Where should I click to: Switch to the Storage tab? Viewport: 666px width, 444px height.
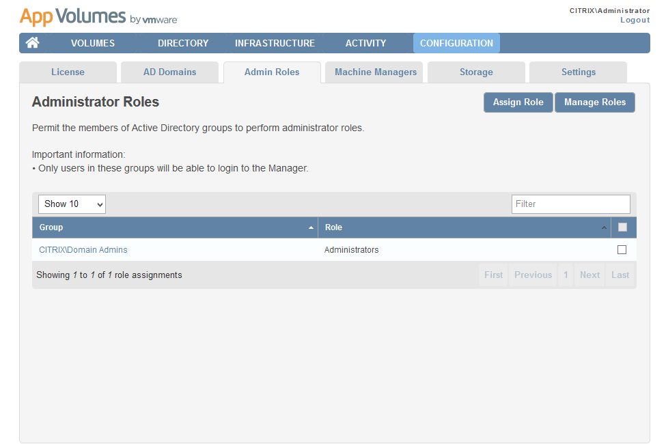[476, 72]
